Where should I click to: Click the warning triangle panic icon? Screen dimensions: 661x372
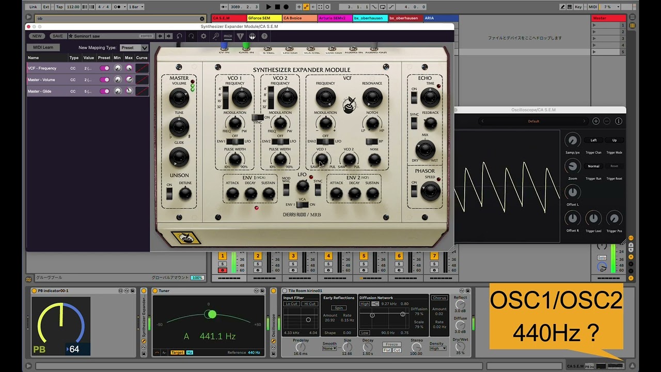[240, 36]
